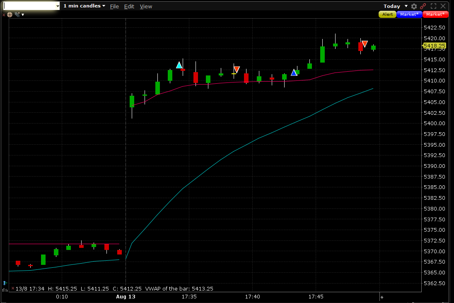Toggle fullscreen chart icon
This screenshot has height=303, width=454.
(433, 6)
